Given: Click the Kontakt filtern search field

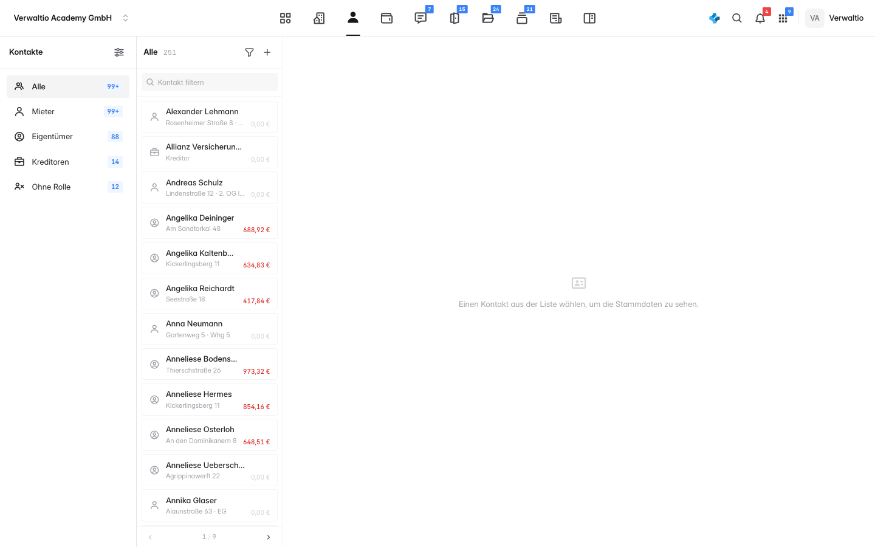Looking at the screenshot, I should [210, 82].
